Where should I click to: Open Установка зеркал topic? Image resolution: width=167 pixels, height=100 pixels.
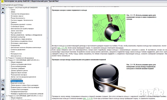tap(17, 16)
